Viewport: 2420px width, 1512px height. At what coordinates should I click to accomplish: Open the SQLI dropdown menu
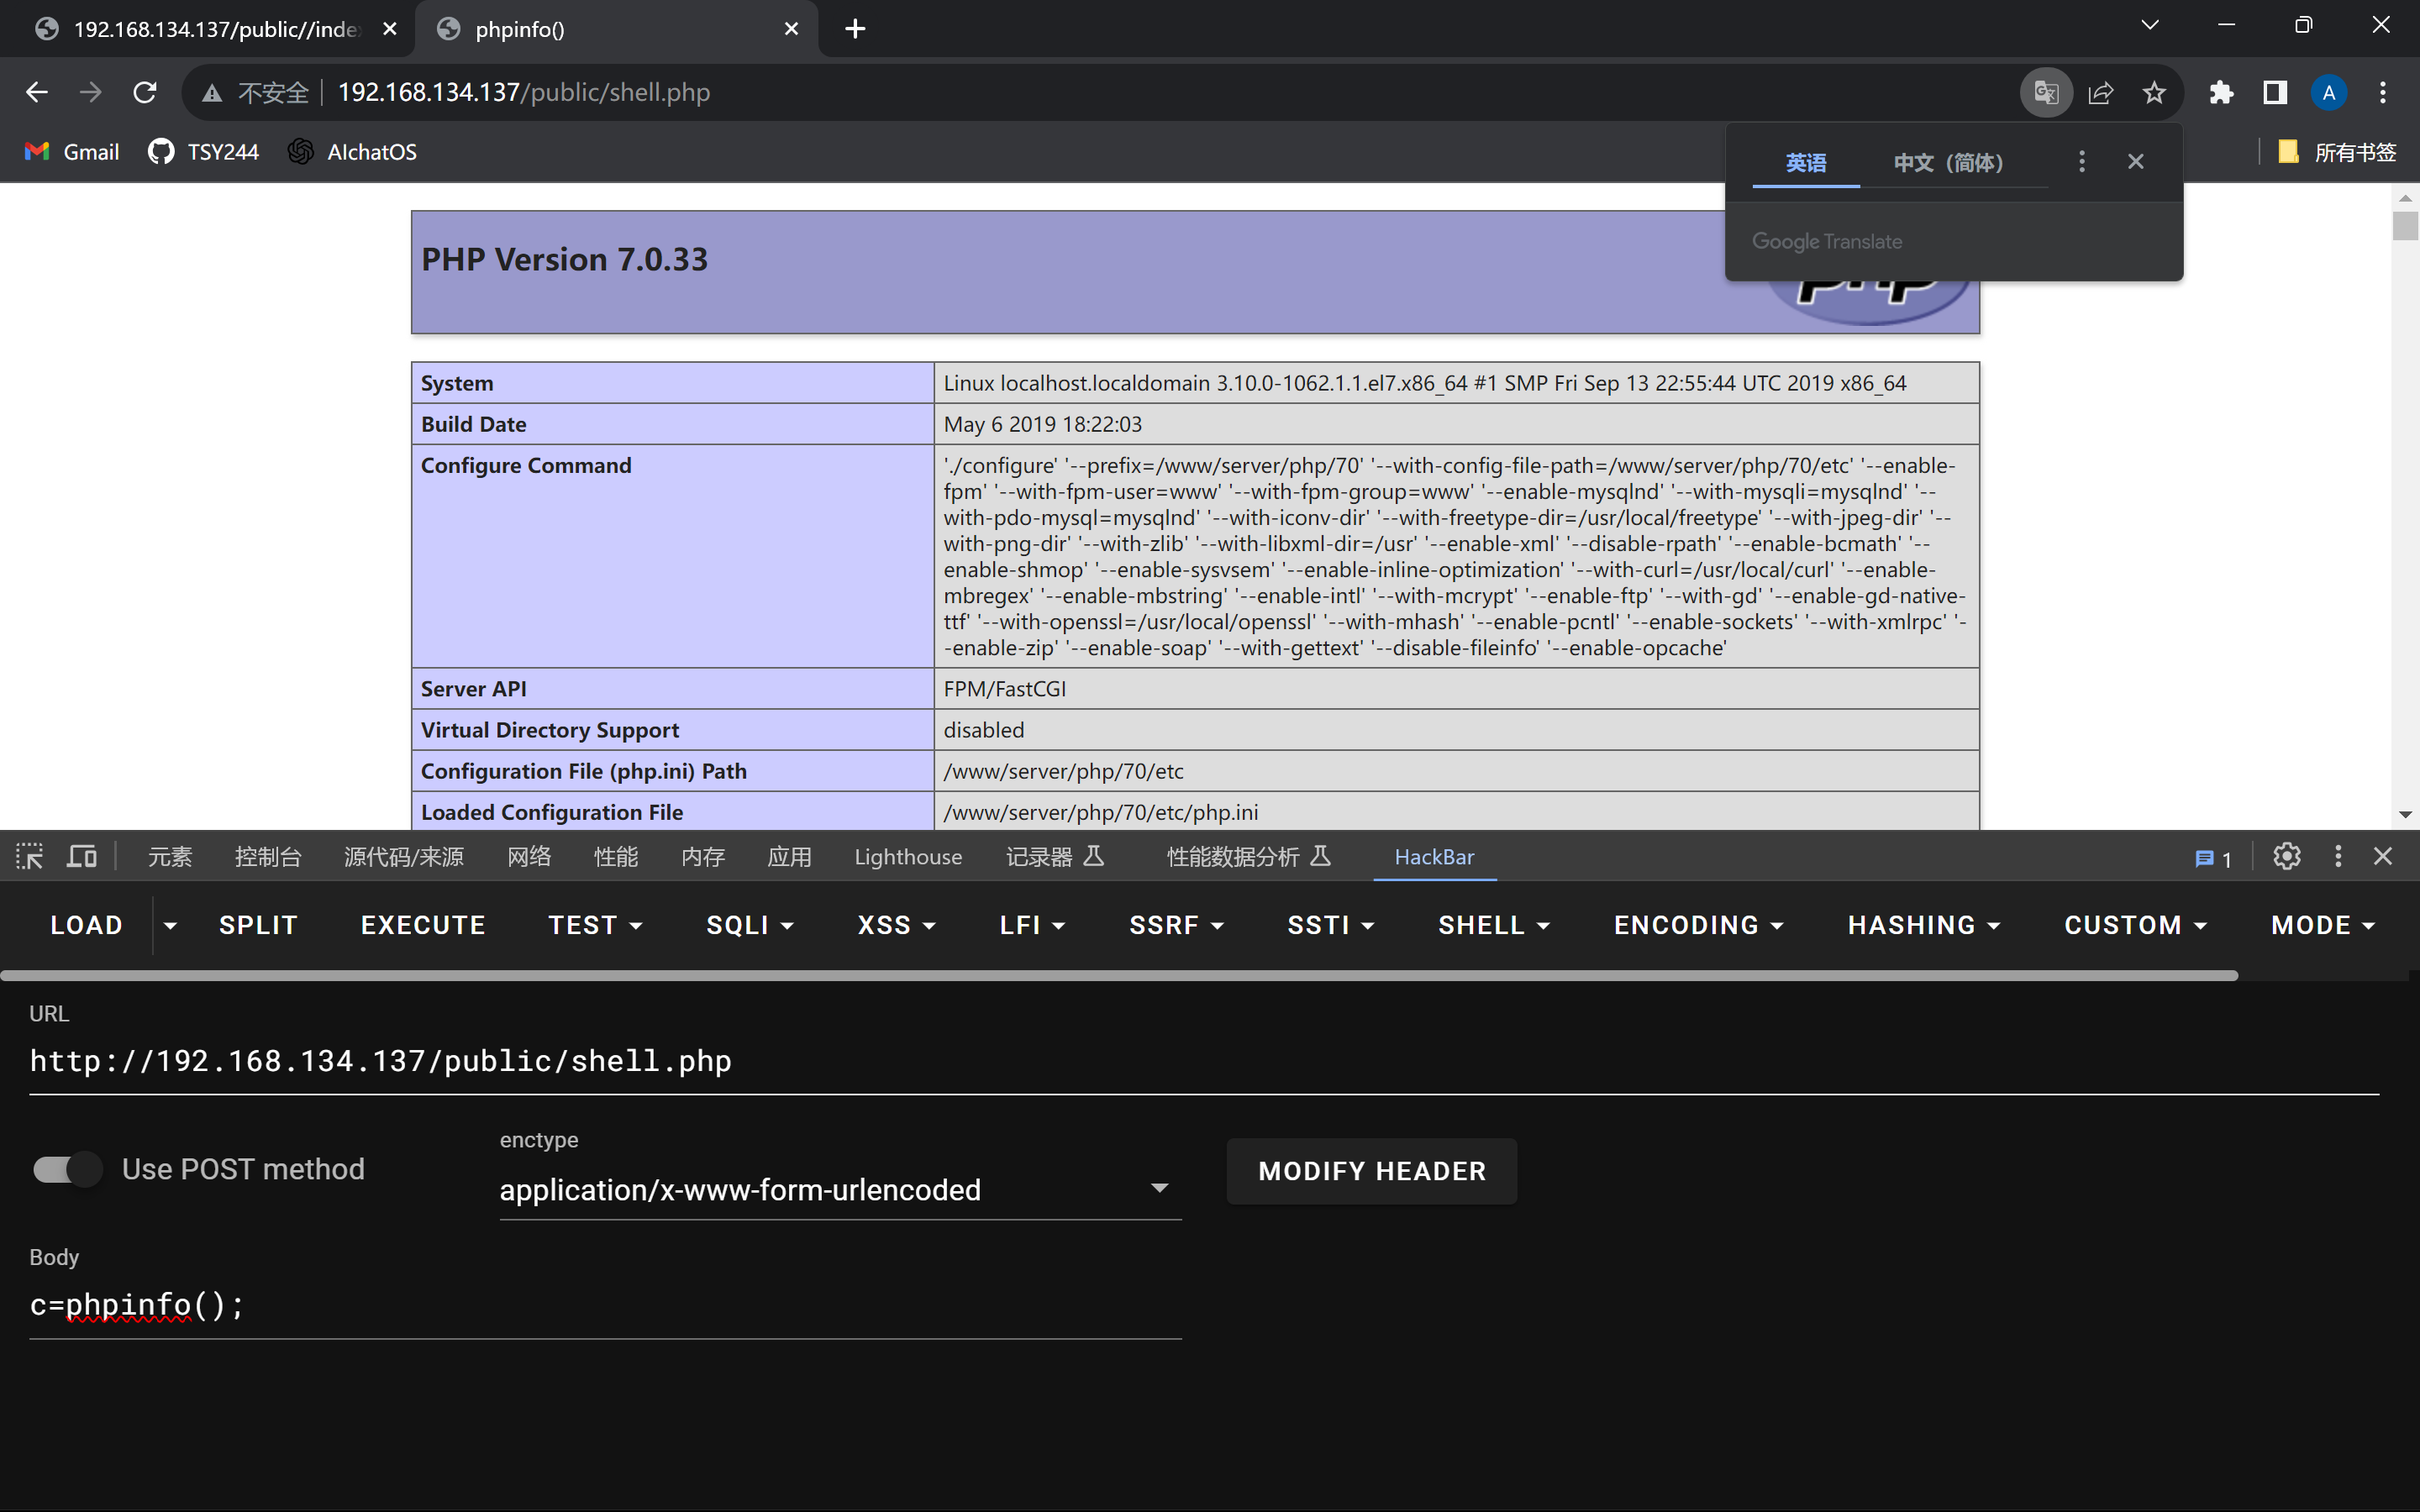coord(749,925)
